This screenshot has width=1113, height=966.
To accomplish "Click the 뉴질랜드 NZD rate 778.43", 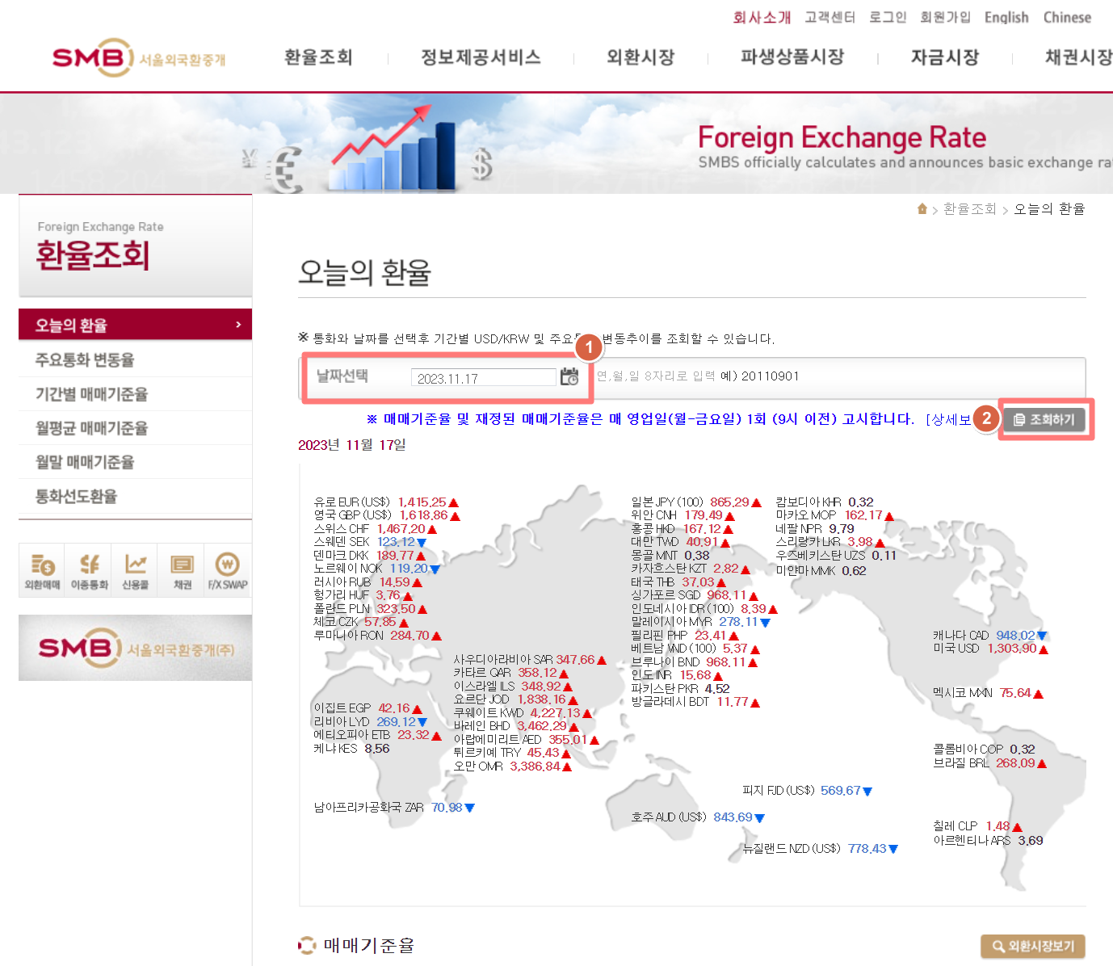I will [x=867, y=849].
